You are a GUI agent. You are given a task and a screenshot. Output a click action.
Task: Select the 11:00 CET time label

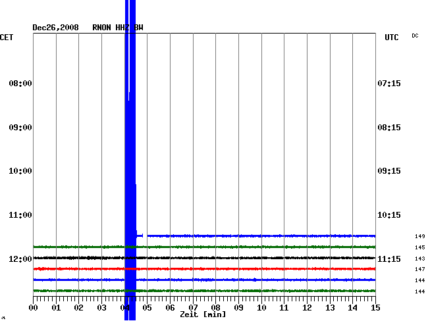coord(20,215)
